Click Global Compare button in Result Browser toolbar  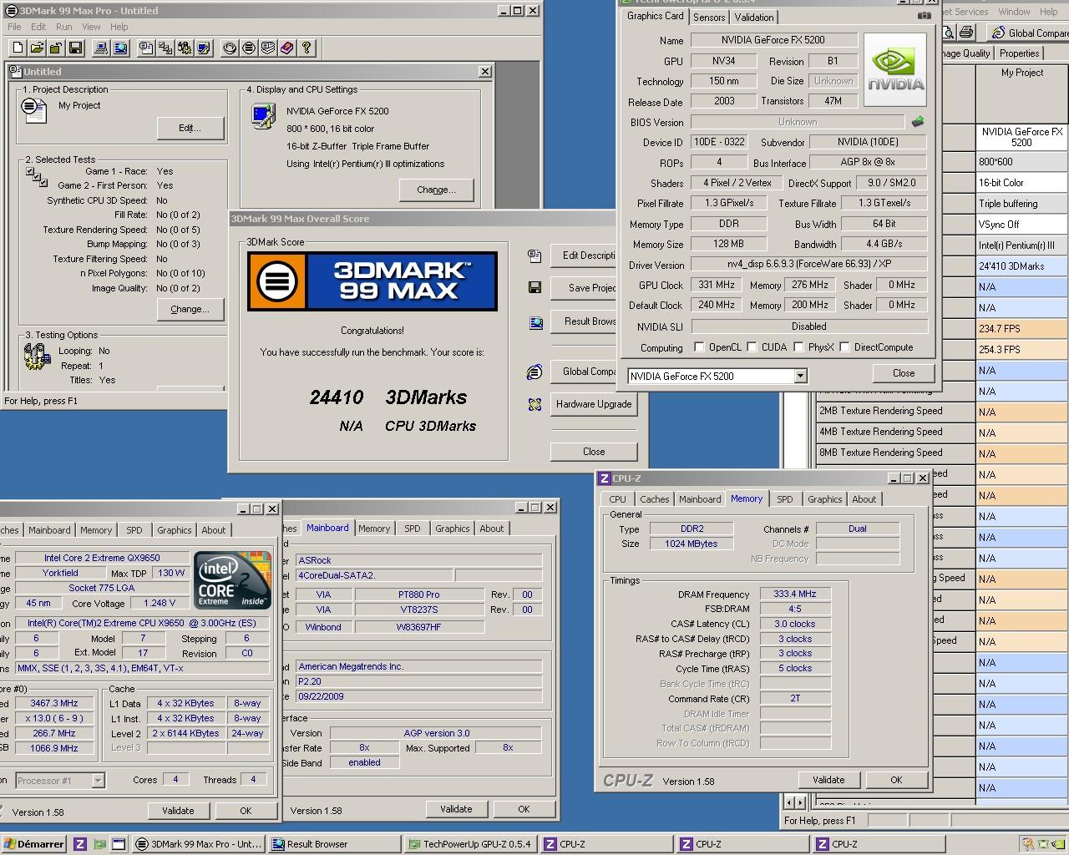1028,33
